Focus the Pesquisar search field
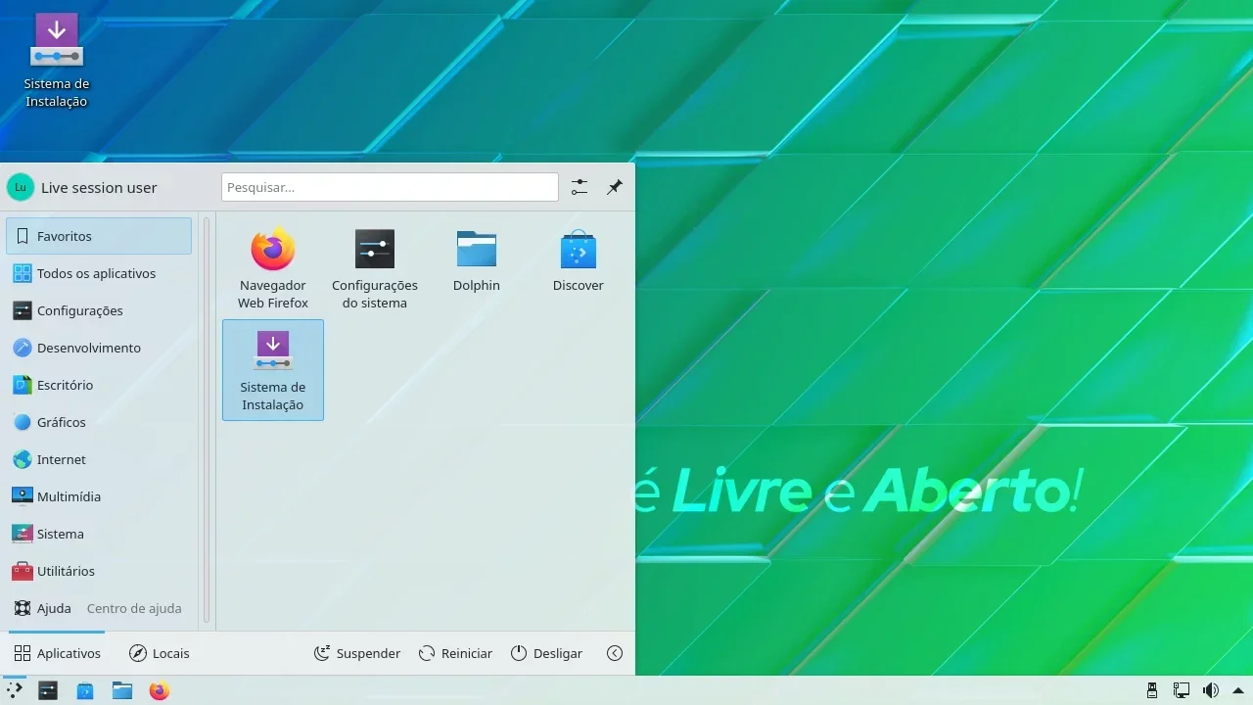Viewport: 1253px width, 705px height. click(390, 187)
